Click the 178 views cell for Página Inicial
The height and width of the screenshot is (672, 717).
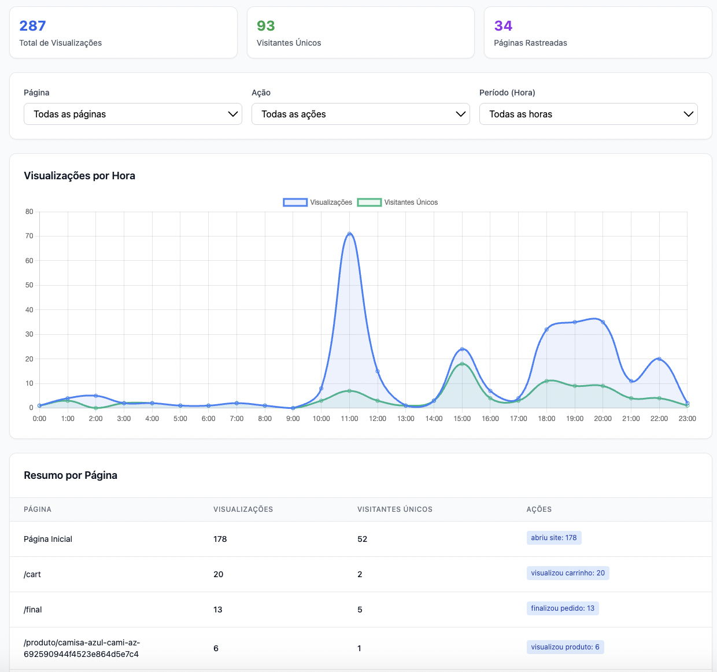220,539
